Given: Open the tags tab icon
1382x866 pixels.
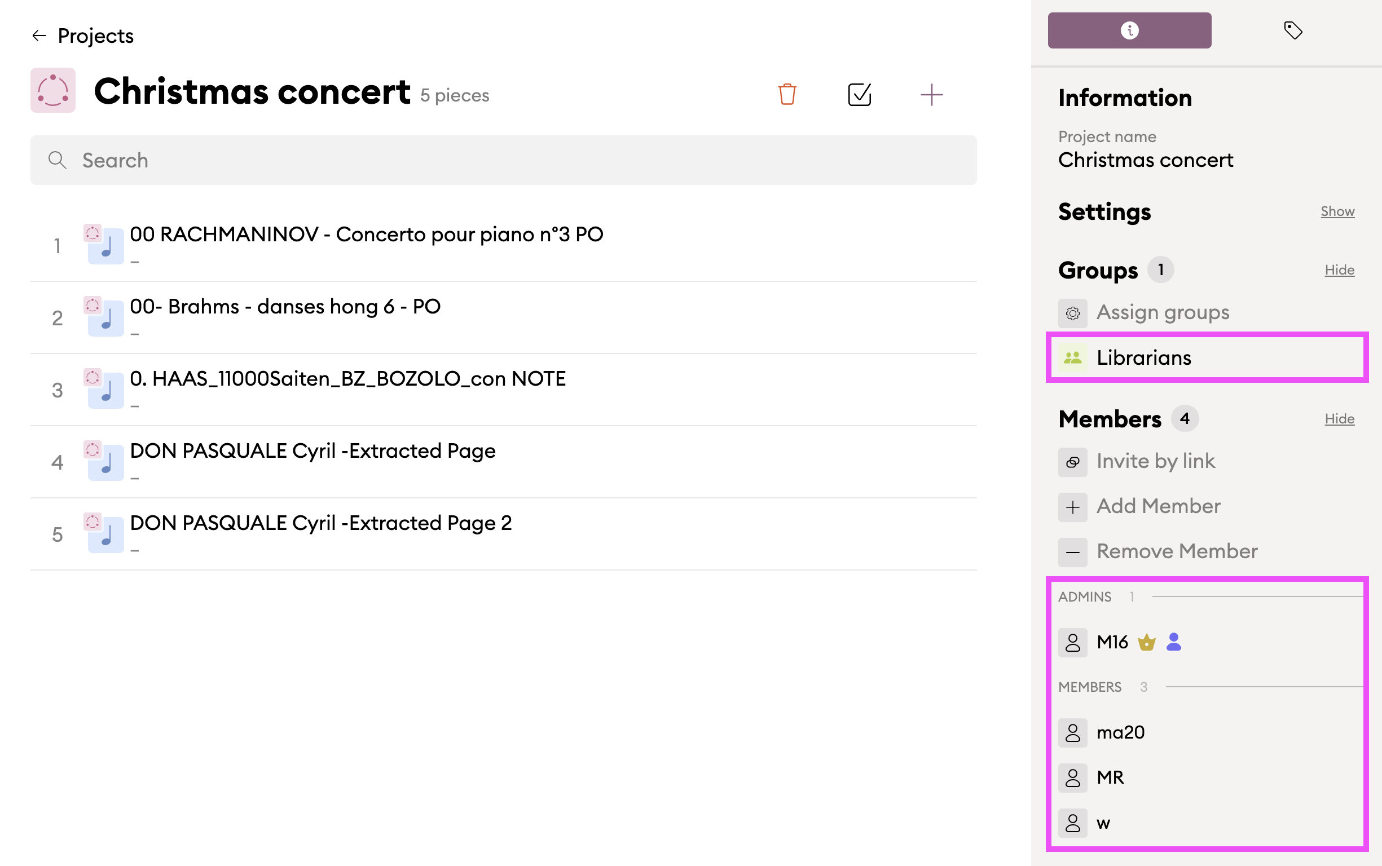Looking at the screenshot, I should pos(1293,30).
